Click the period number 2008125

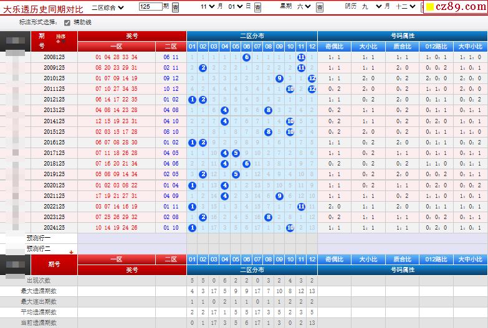coord(54,57)
